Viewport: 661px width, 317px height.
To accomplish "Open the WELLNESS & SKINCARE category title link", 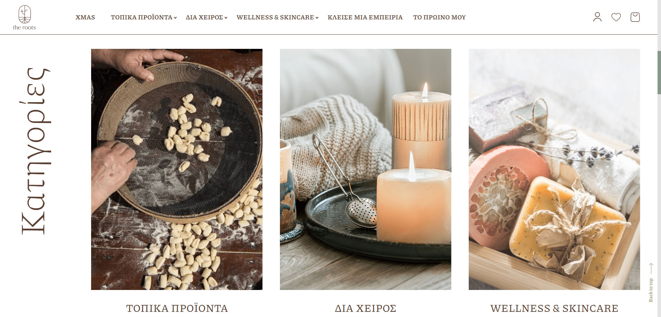I will [x=554, y=308].
